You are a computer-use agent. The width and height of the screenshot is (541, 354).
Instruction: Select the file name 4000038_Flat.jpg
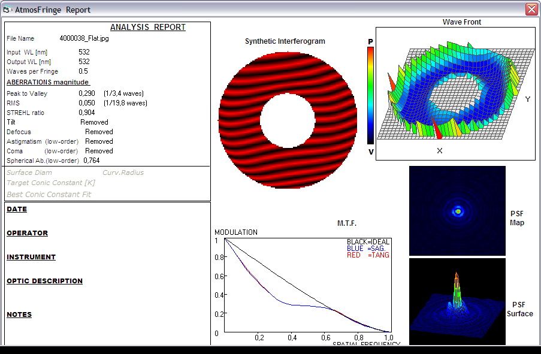coord(84,38)
